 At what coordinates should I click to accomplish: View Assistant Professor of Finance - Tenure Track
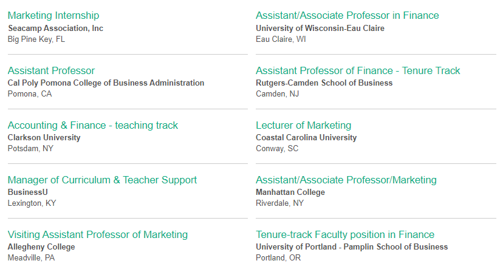[358, 70]
